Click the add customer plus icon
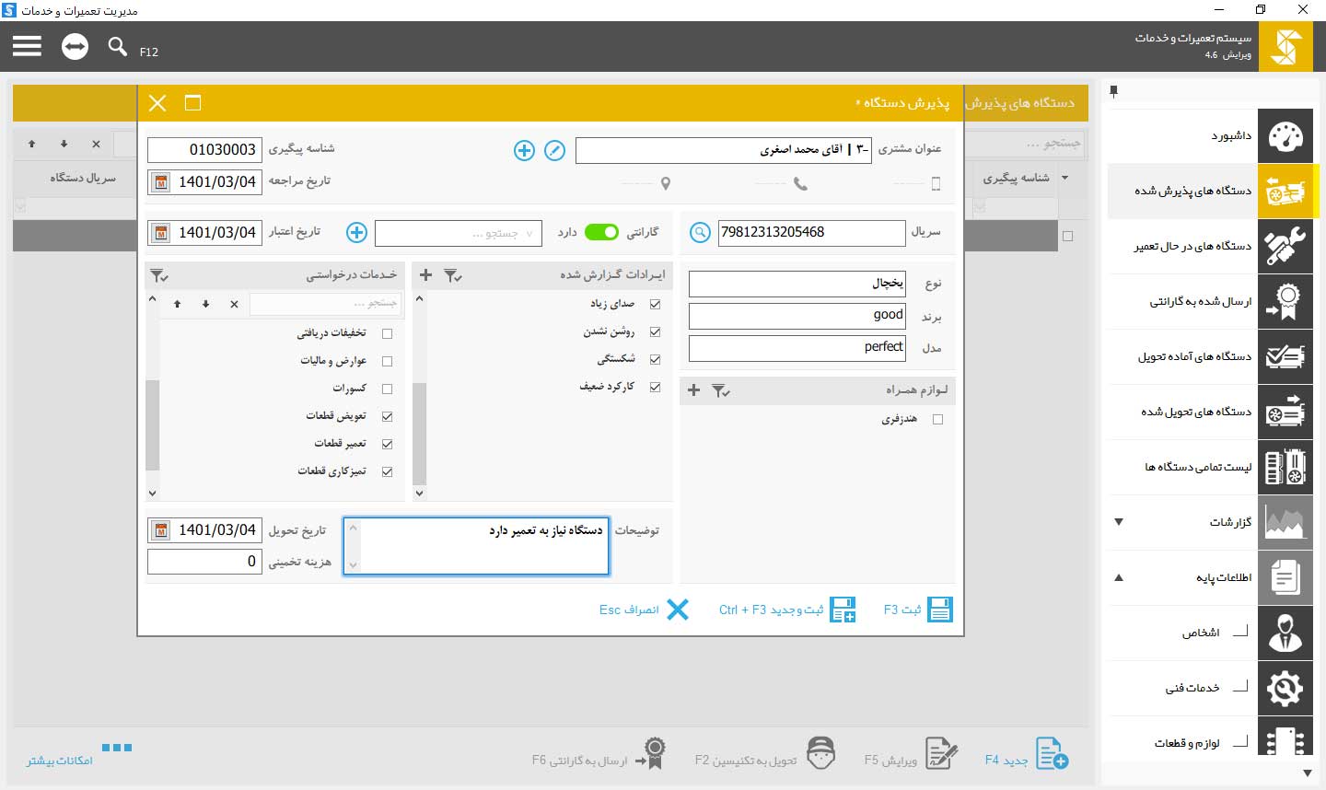This screenshot has height=790, width=1326. 524,150
